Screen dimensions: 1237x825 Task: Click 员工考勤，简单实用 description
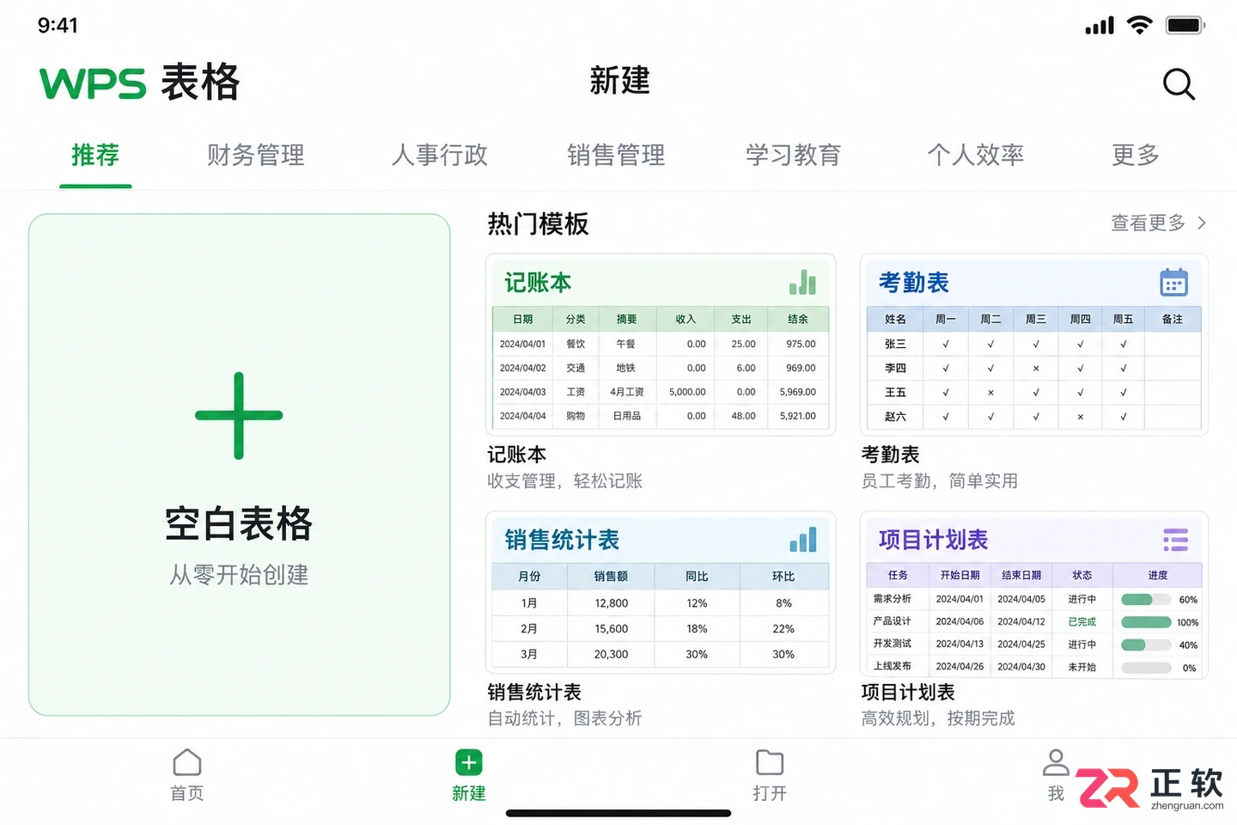[939, 481]
